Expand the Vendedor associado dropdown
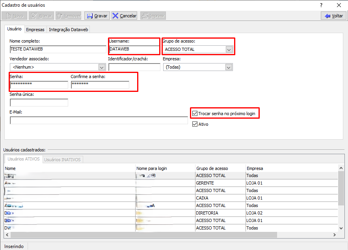This screenshot has width=348, height=250. pyautogui.click(x=102, y=67)
